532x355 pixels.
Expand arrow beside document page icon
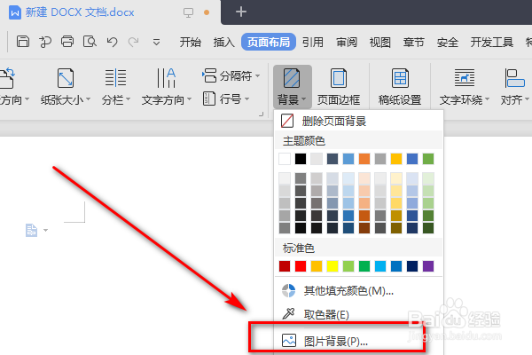(45, 231)
